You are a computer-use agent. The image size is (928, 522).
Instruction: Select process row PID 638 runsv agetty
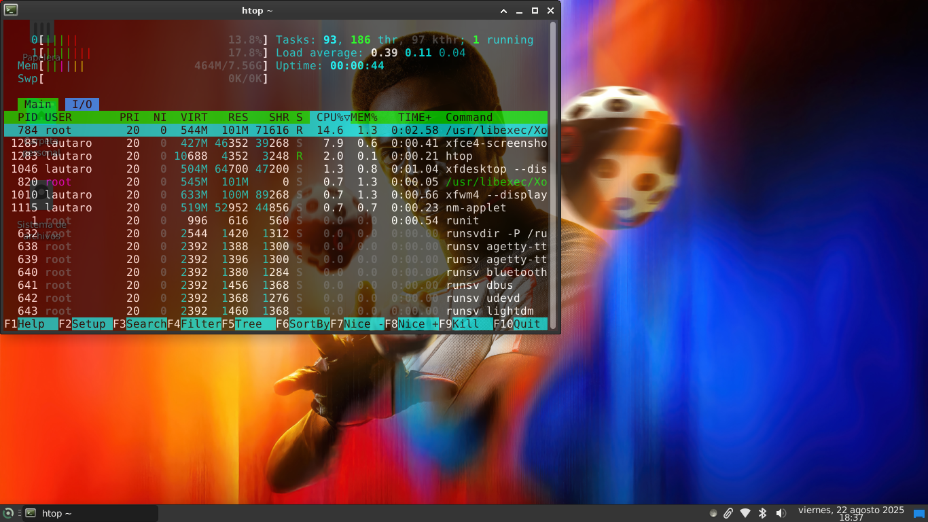276,247
